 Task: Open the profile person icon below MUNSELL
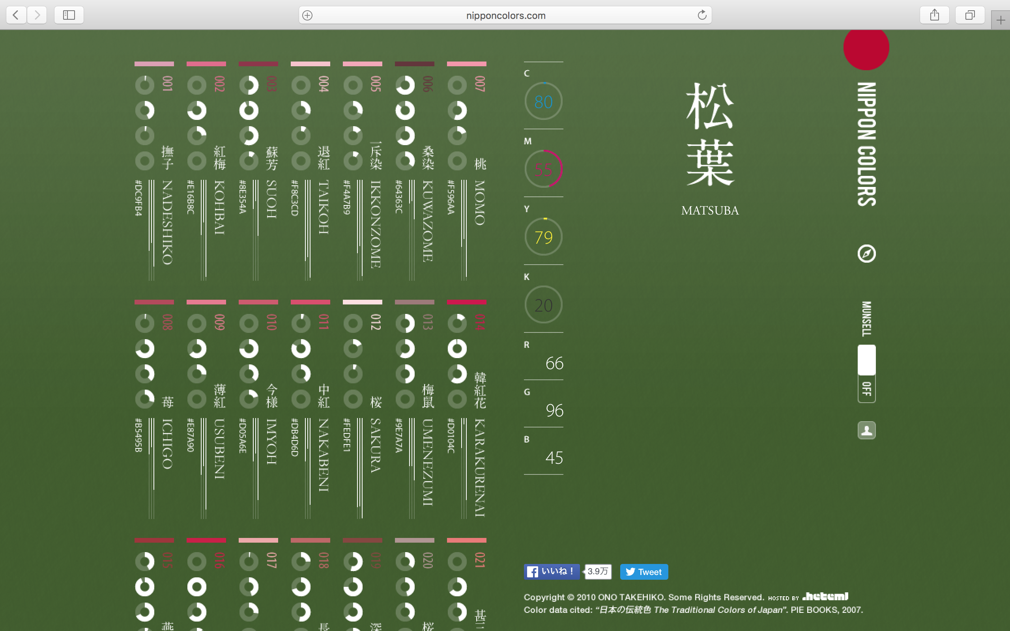coord(866,430)
